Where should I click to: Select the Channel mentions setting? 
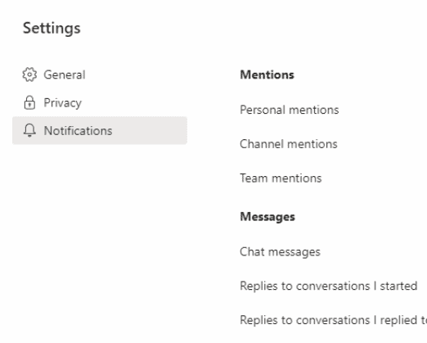pyautogui.click(x=289, y=144)
